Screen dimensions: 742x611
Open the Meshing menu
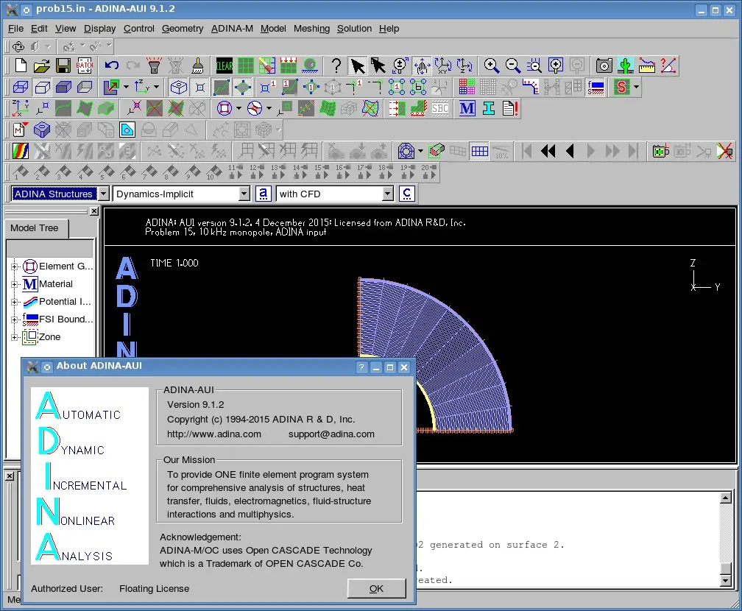tap(311, 29)
